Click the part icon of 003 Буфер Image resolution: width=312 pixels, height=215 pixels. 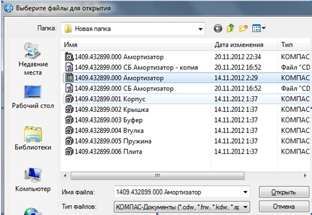pos(69,120)
